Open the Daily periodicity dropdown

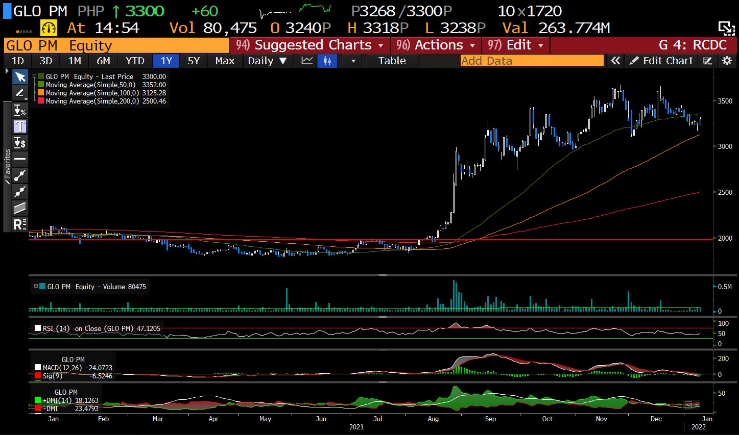(x=267, y=61)
